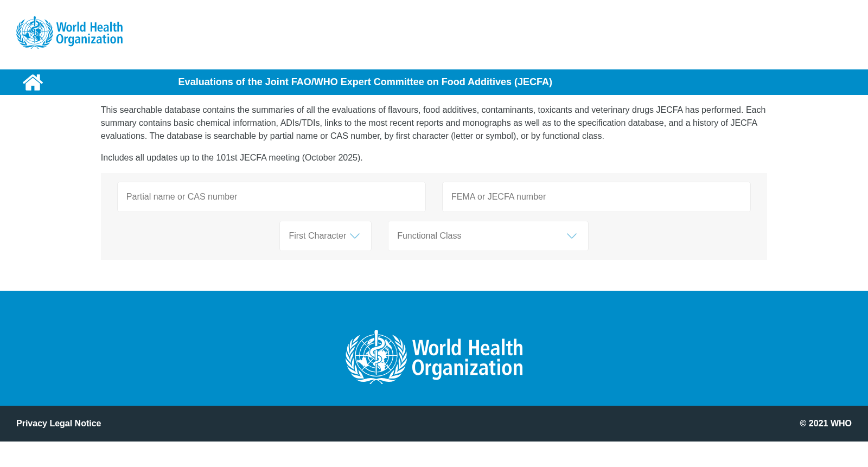Open the Privacy Legal Notice footer link

pyautogui.click(x=59, y=423)
